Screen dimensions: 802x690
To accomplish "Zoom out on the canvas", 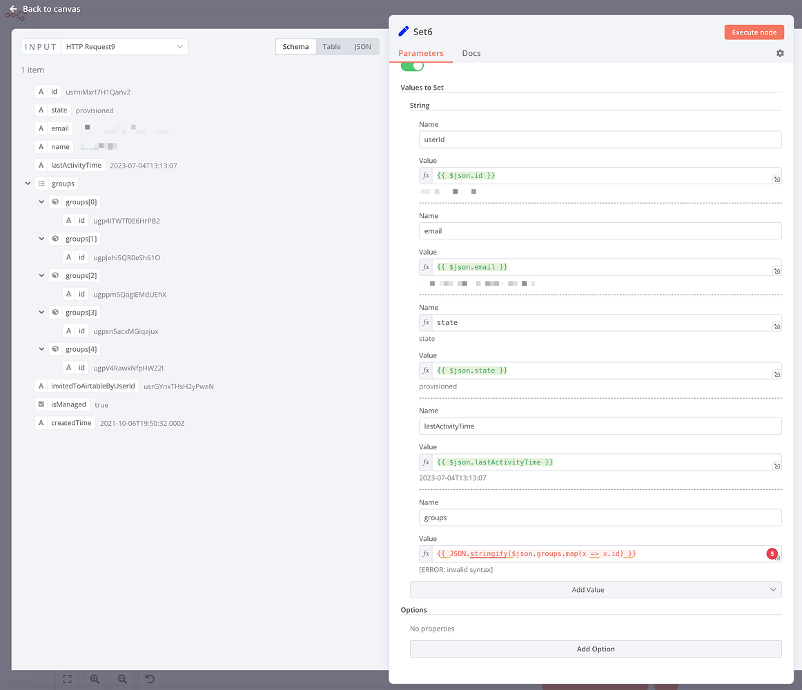I will click(122, 679).
